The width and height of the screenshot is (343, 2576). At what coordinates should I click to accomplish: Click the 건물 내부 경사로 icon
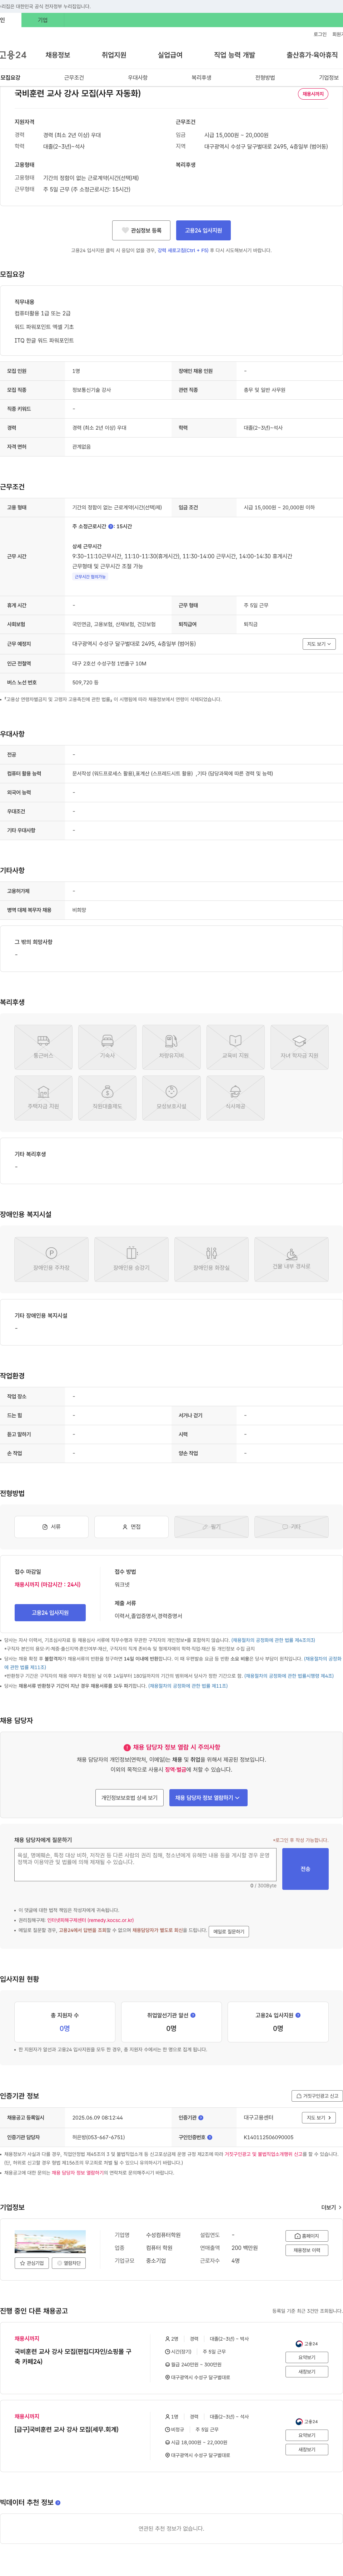pos(291,1259)
